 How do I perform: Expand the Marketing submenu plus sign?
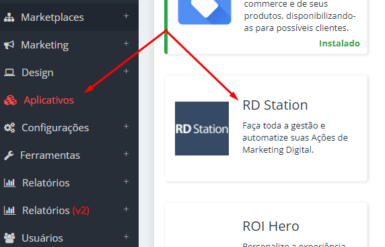[x=127, y=44]
